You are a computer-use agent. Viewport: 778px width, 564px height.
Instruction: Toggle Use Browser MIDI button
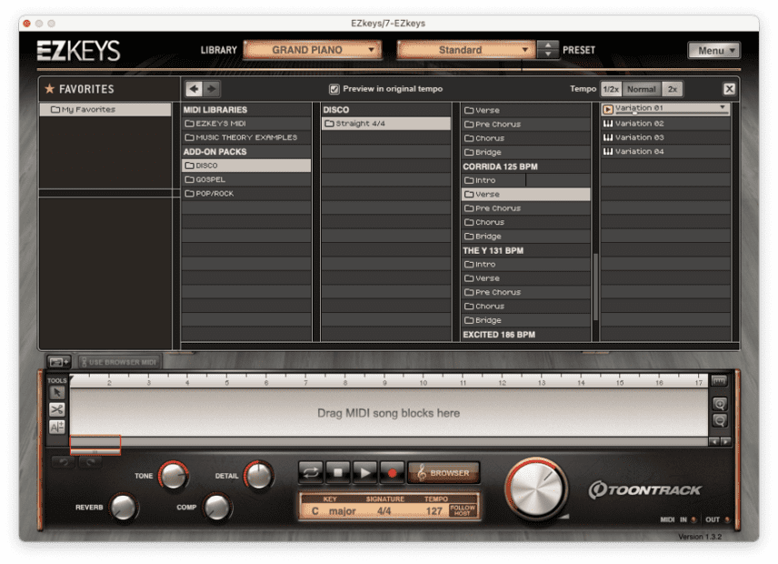(118, 362)
